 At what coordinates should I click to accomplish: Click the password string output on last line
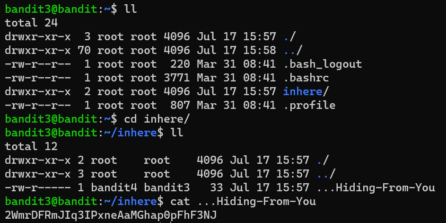coord(111,215)
